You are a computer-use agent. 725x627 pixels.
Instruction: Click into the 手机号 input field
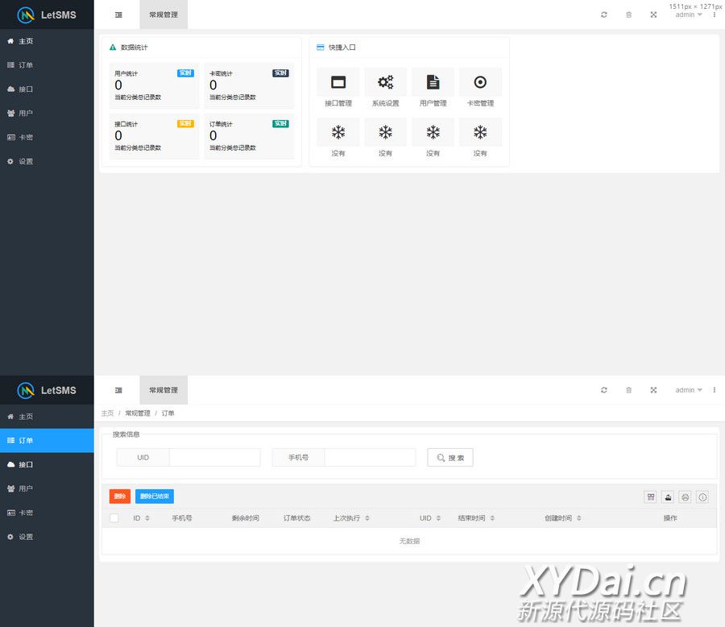pos(369,458)
